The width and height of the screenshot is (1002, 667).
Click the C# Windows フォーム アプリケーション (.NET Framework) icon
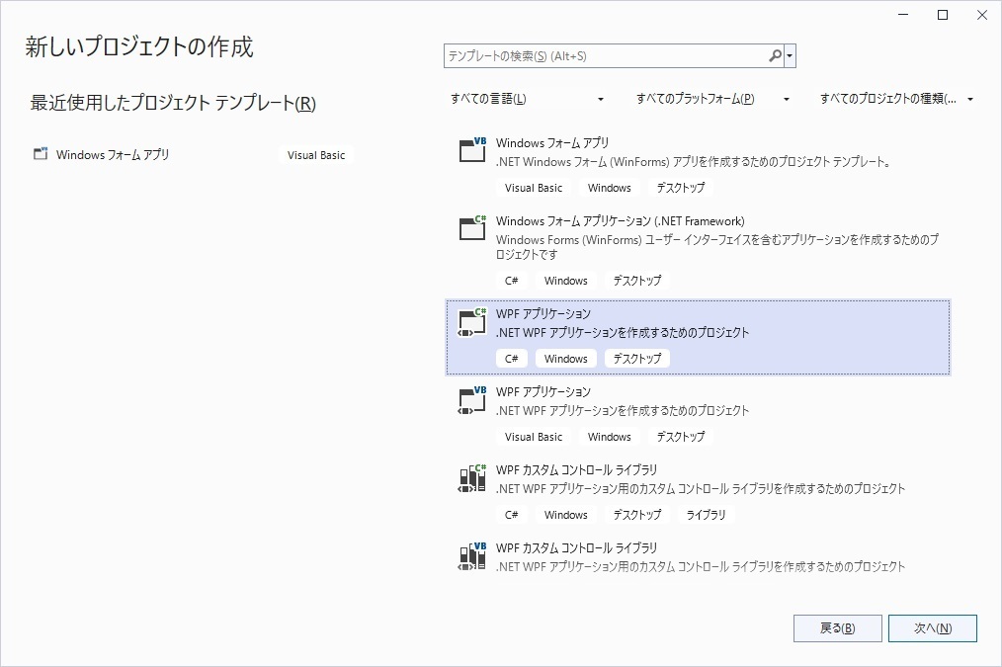[x=471, y=228]
